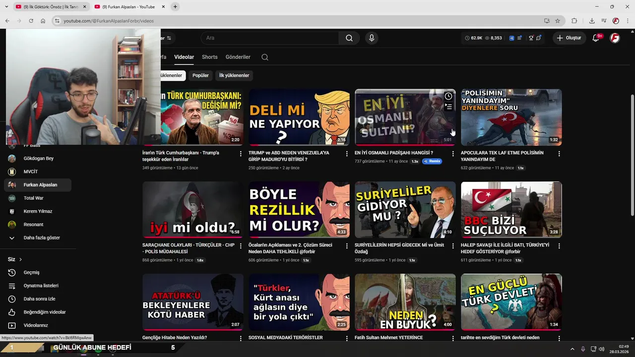Open options menu for Öcalan'ın Açıklaması video
This screenshot has height=357, width=635.
tap(347, 246)
